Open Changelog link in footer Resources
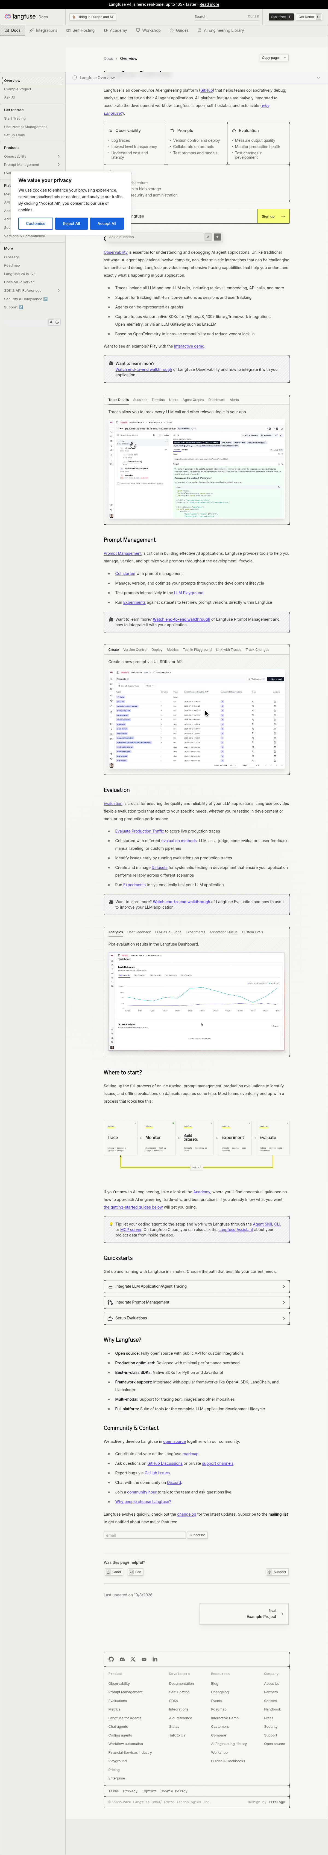 pos(219,1692)
